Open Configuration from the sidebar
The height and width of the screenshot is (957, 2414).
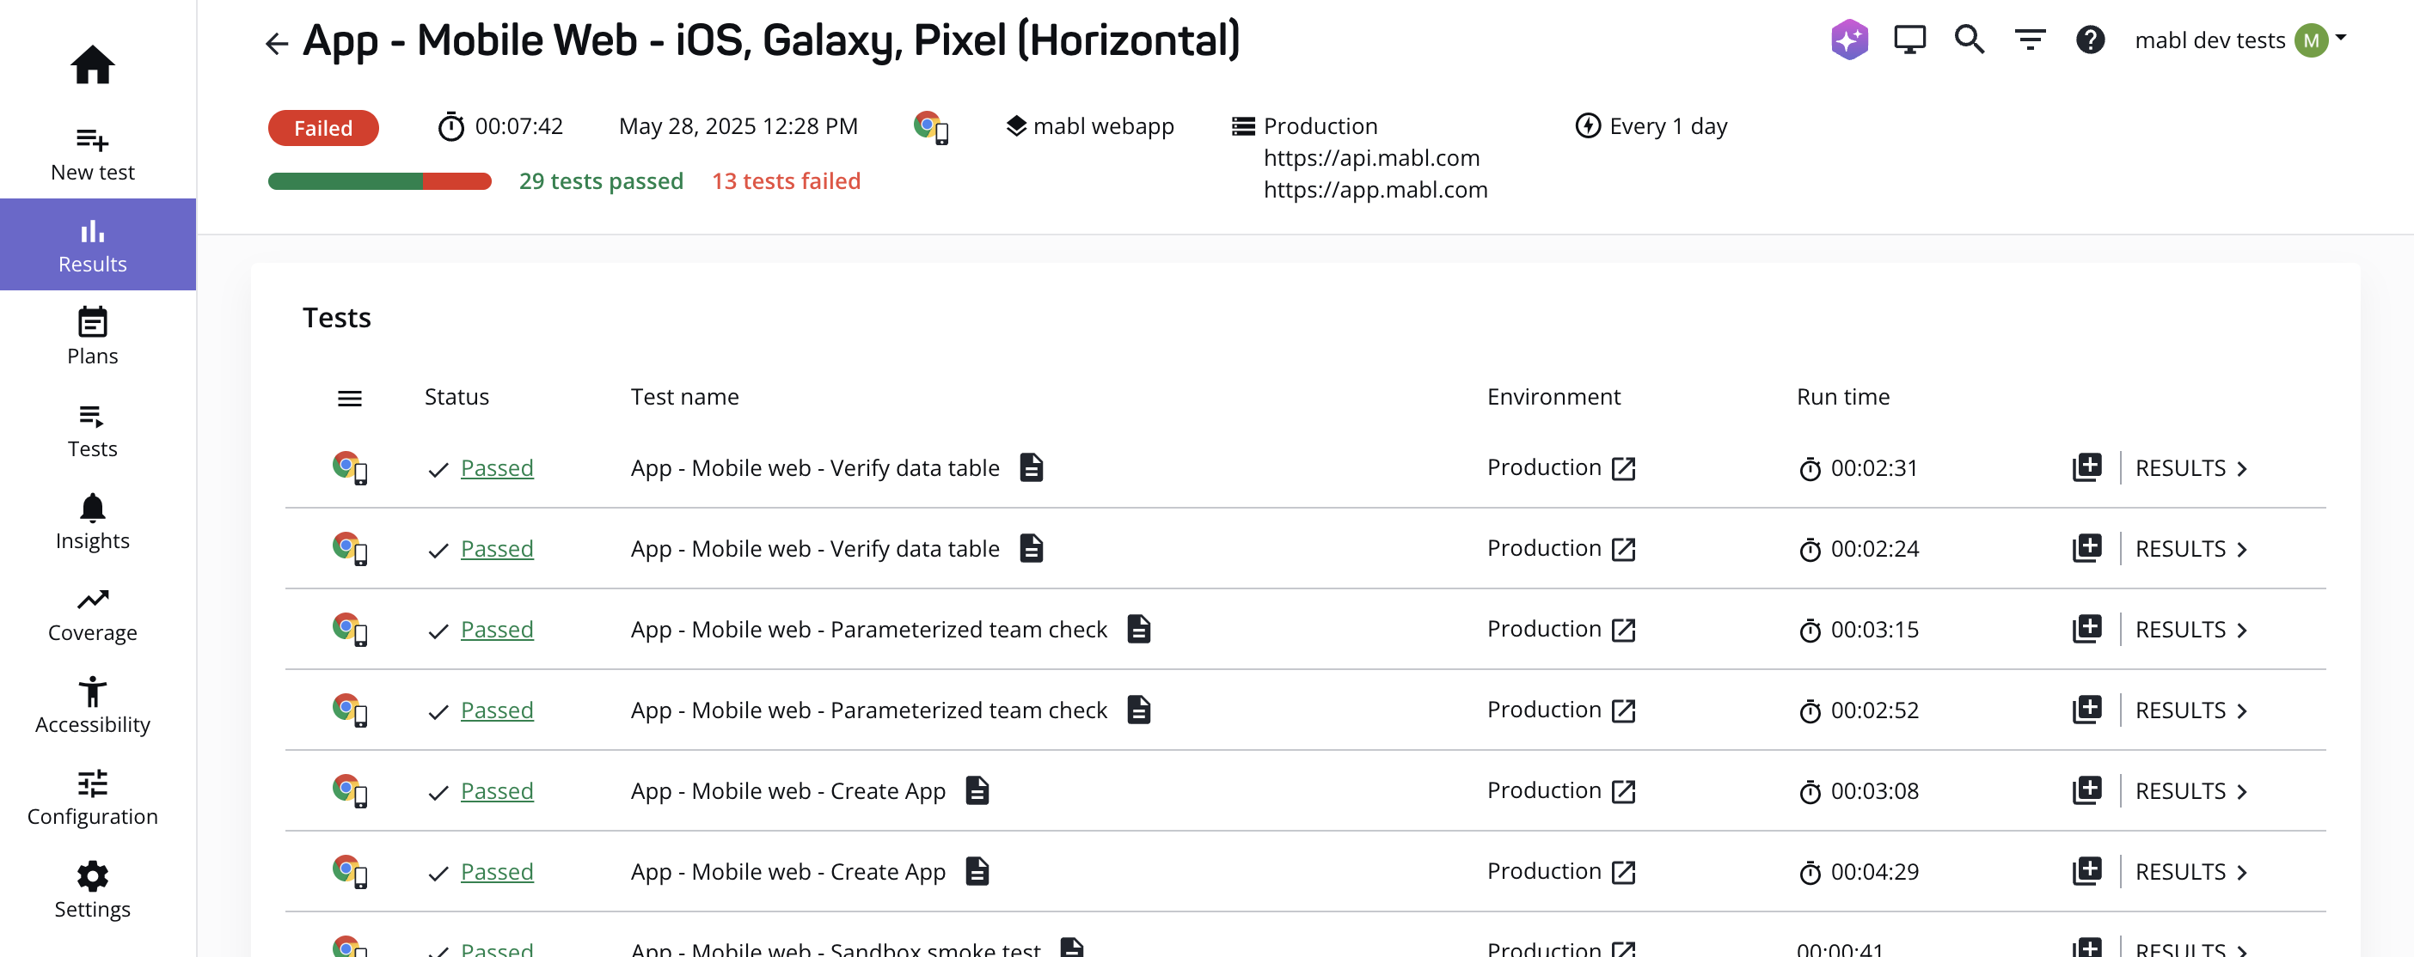pyautogui.click(x=92, y=797)
